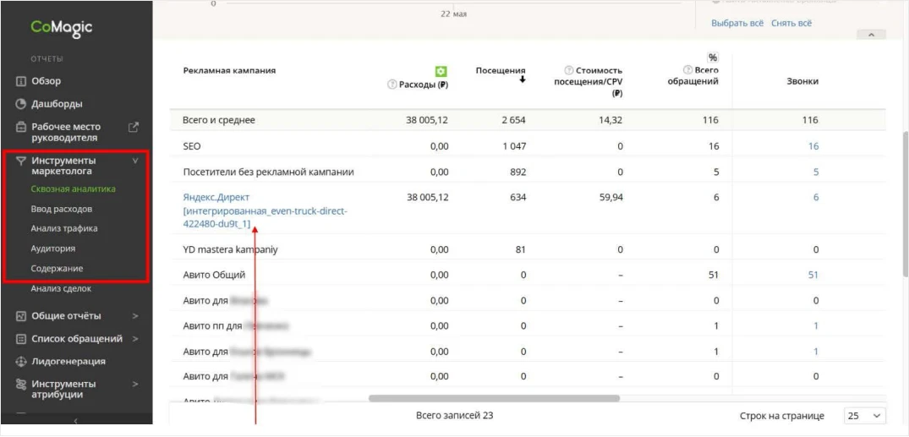The width and height of the screenshot is (909, 437).
Task: Open Содержание section
Action: pos(57,268)
